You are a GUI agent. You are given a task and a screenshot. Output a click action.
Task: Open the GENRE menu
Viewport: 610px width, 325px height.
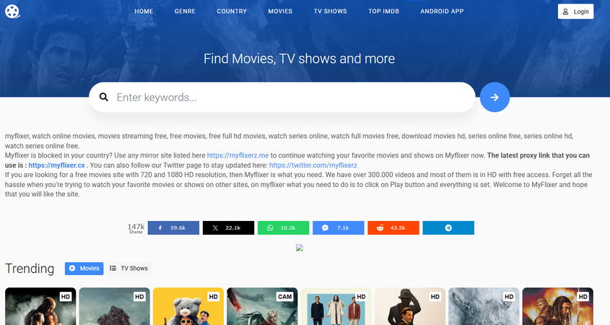tap(185, 12)
